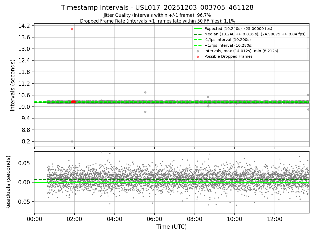
Task: Click the 00:00 time tick label
Action: point(34,219)
